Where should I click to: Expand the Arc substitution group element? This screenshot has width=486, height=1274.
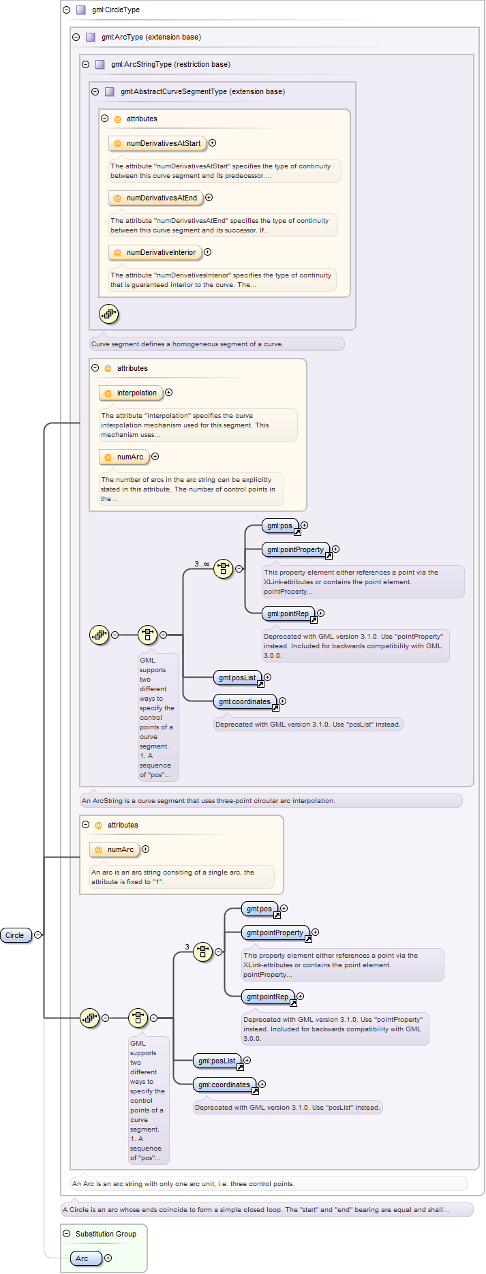[x=108, y=1258]
